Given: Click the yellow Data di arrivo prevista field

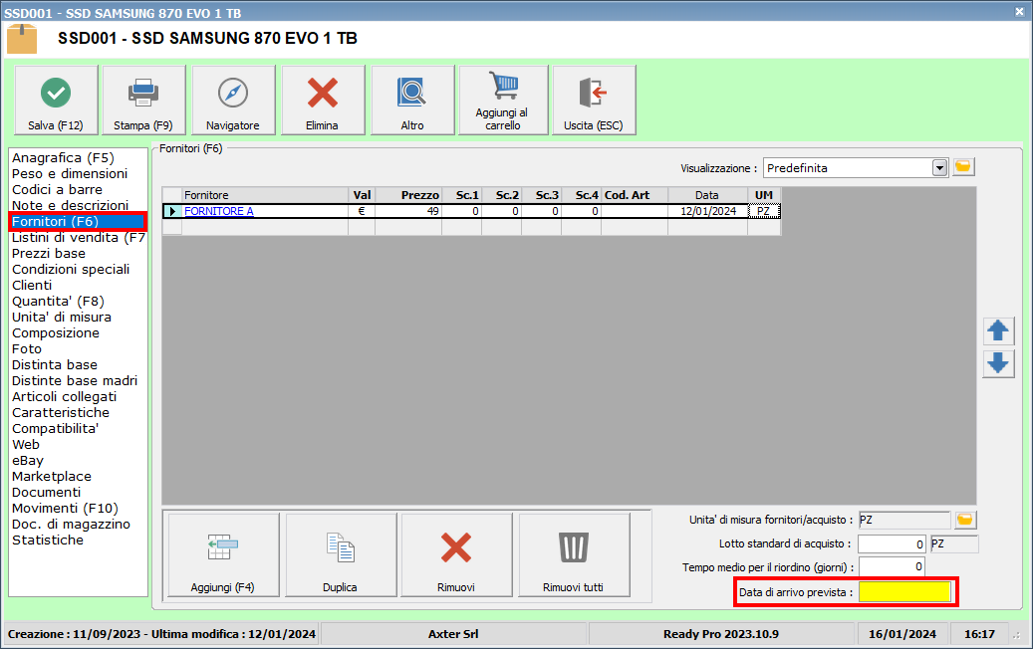Looking at the screenshot, I should pyautogui.click(x=905, y=591).
